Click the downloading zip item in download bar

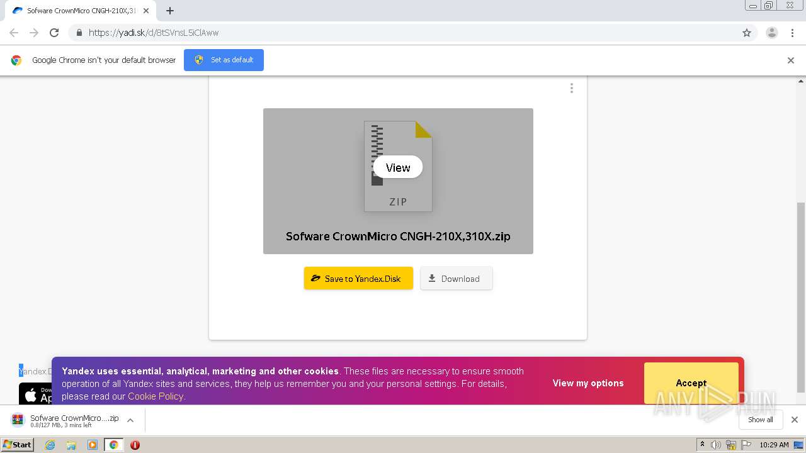[65, 420]
